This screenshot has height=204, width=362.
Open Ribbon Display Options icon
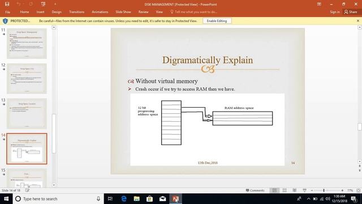point(319,4)
